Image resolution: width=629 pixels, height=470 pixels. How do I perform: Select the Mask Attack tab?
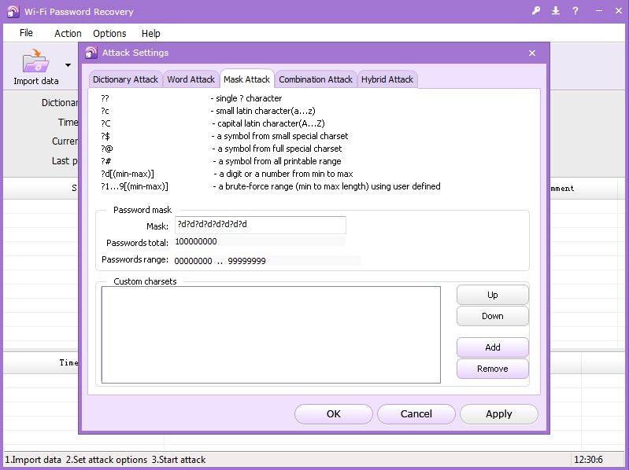pos(246,79)
